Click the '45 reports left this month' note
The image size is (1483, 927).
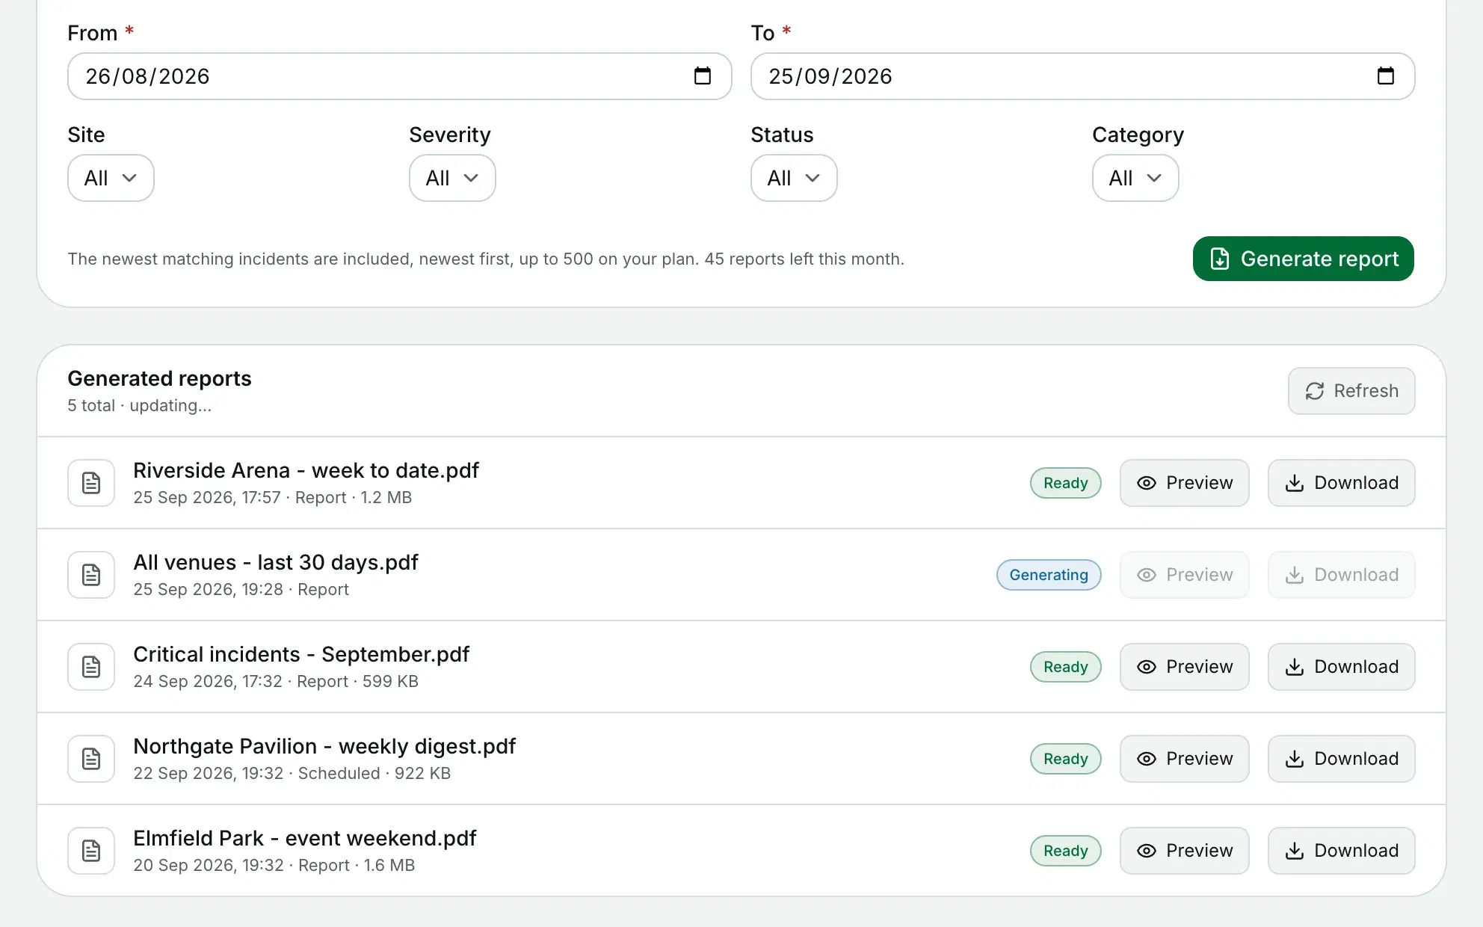point(804,259)
